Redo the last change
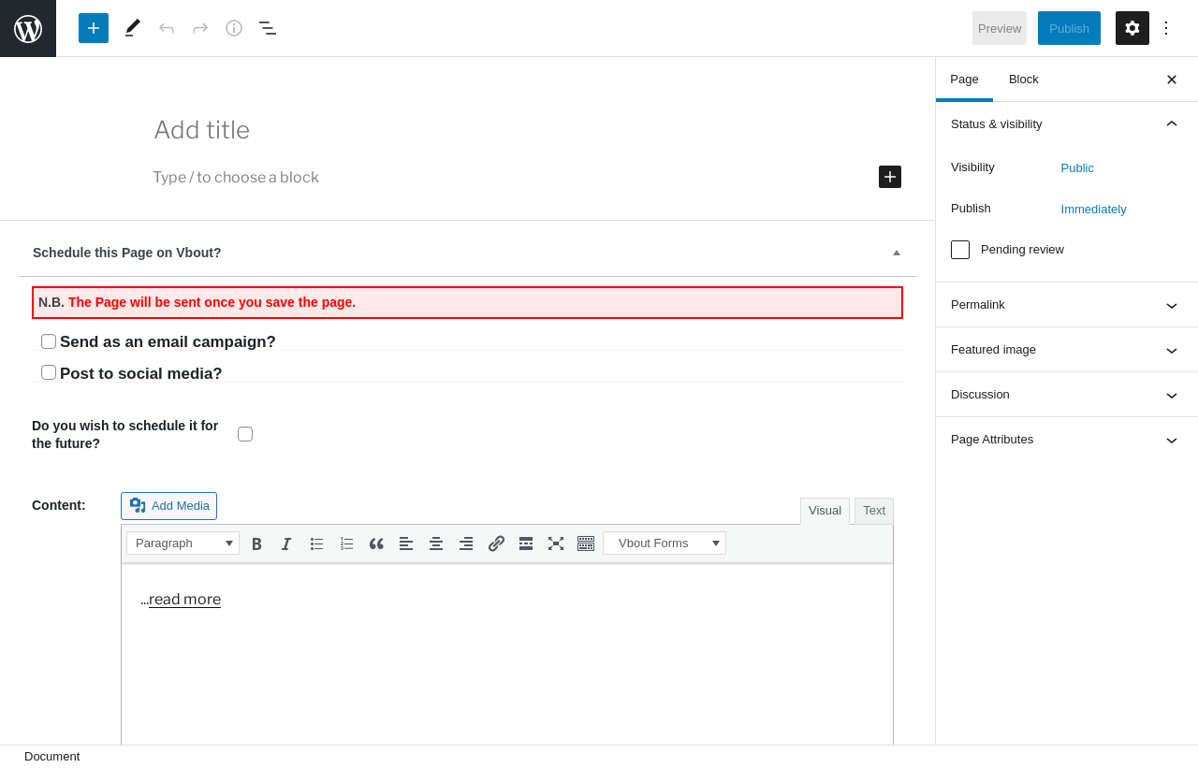This screenshot has height=768, width=1198. [x=200, y=28]
